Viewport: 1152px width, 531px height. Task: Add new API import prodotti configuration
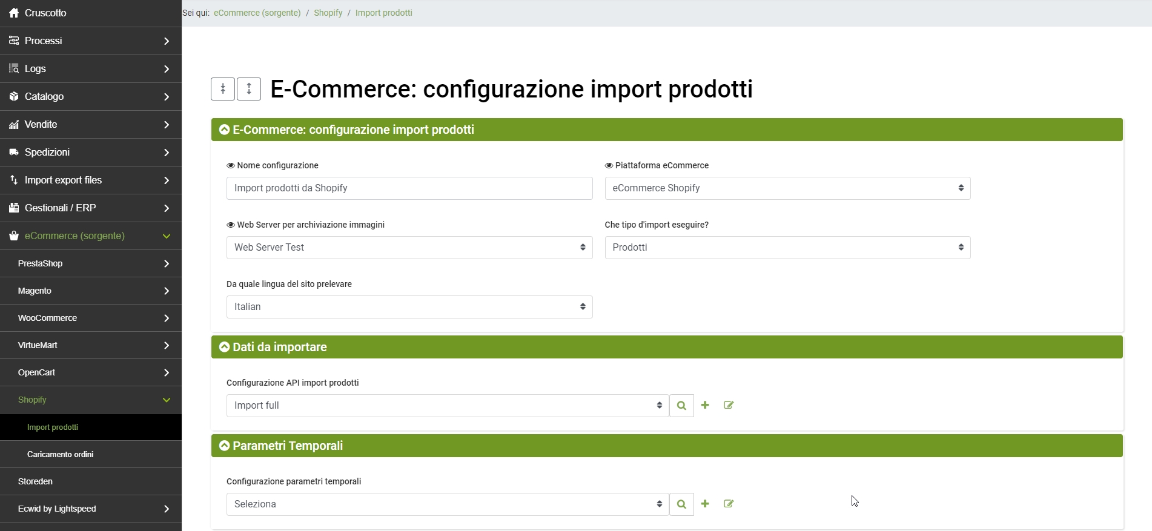tap(705, 405)
